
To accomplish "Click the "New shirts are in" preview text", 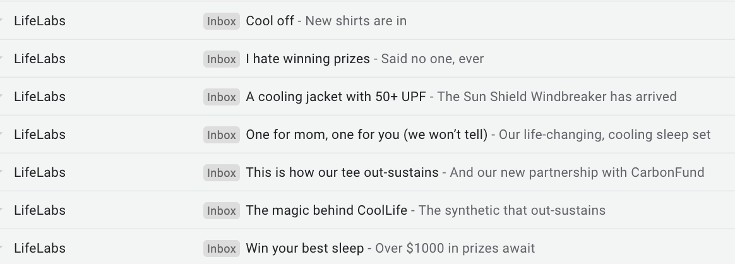I will (x=356, y=21).
